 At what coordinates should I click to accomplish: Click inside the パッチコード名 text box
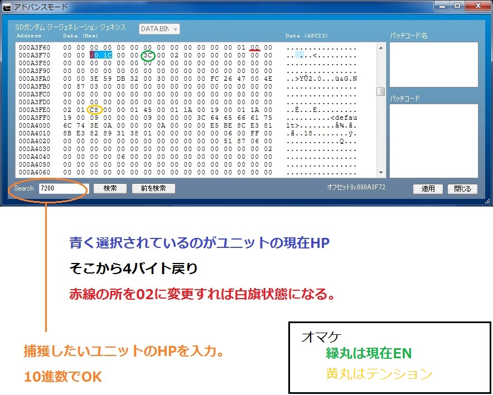point(433,65)
